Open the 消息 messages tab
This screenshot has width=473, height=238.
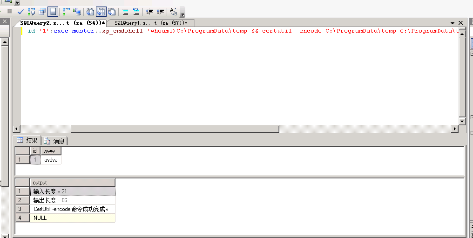(54, 141)
